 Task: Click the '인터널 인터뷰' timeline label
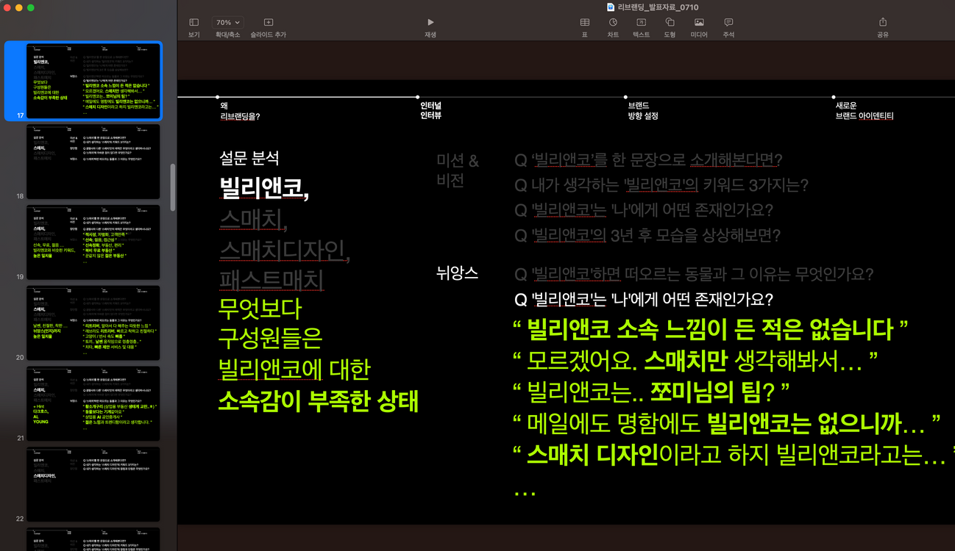431,111
